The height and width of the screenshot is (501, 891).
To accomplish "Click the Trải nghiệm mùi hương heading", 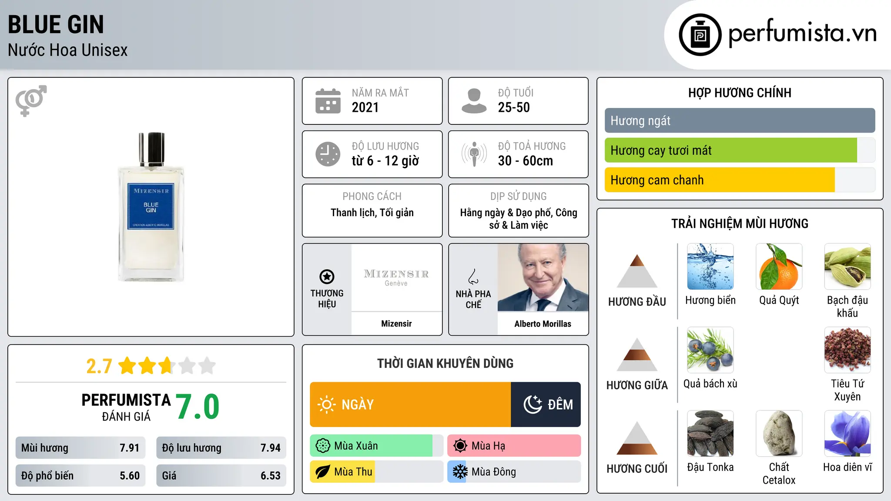I will tap(740, 224).
